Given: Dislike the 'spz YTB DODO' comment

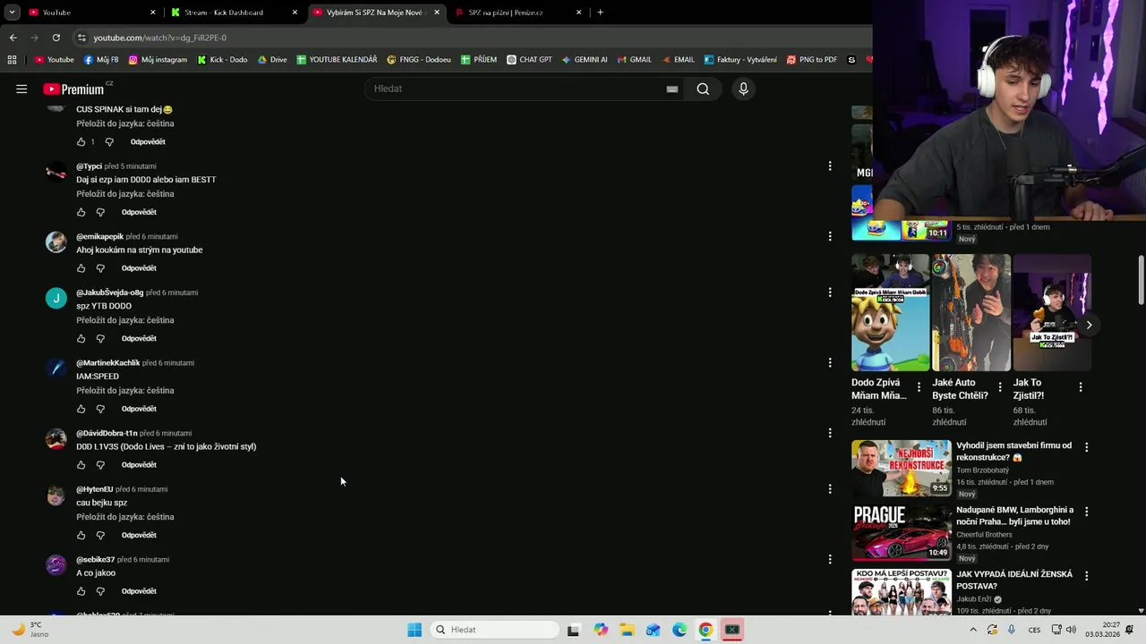Looking at the screenshot, I should pos(100,338).
